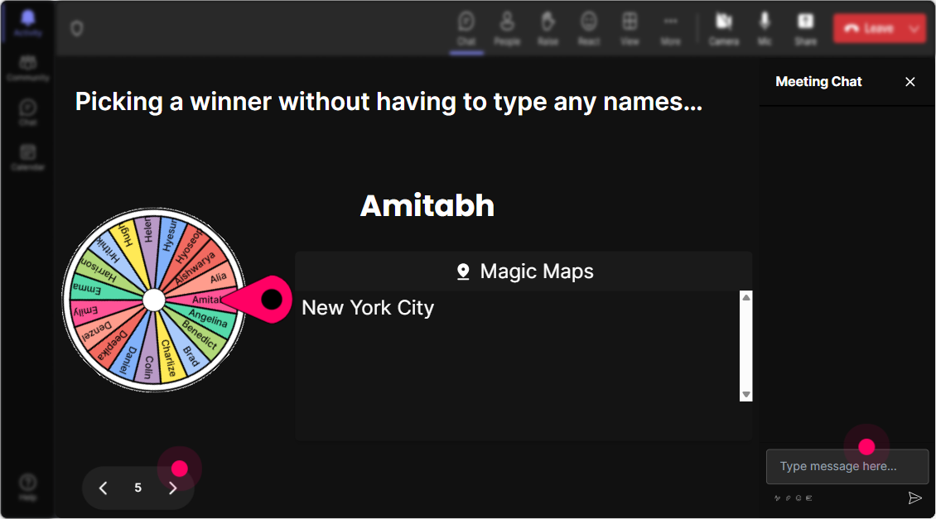Screen dimensions: 936x519
Task: Go to the previous slide
Action: [x=104, y=488]
